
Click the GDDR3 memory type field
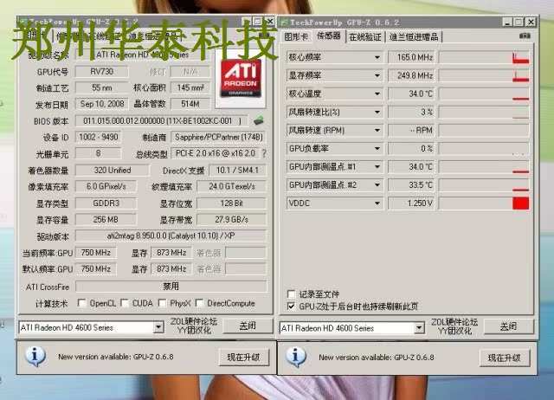click(x=106, y=203)
